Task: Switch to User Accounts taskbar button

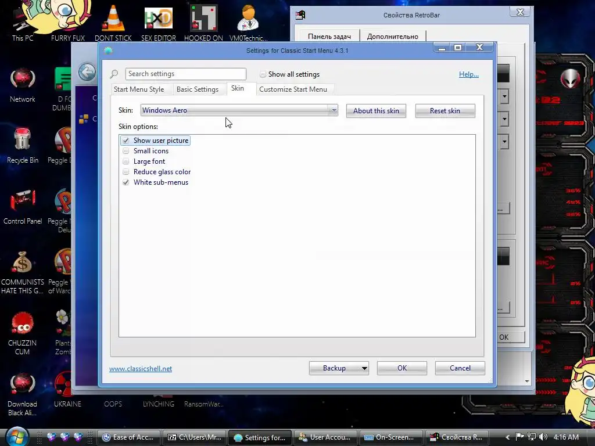Action: (x=325, y=437)
